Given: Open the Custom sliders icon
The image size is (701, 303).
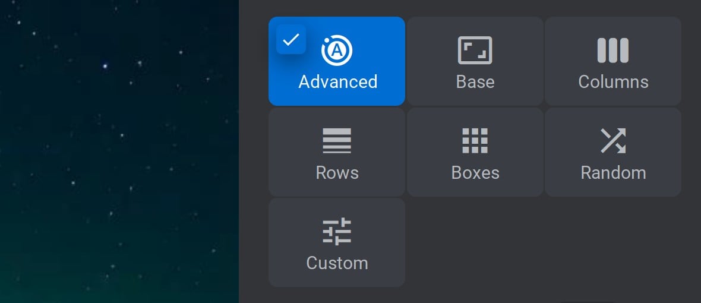Looking at the screenshot, I should click(x=337, y=231).
